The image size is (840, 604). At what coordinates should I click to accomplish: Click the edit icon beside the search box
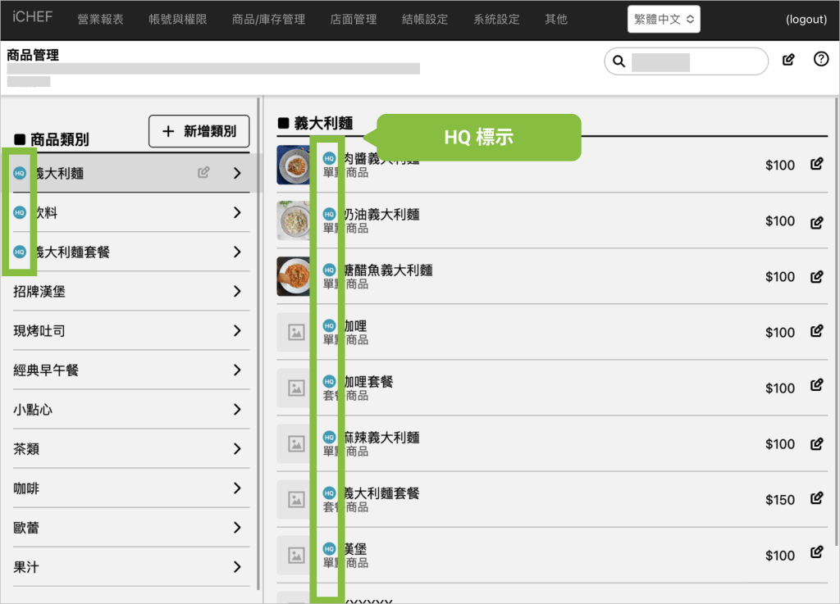[788, 60]
